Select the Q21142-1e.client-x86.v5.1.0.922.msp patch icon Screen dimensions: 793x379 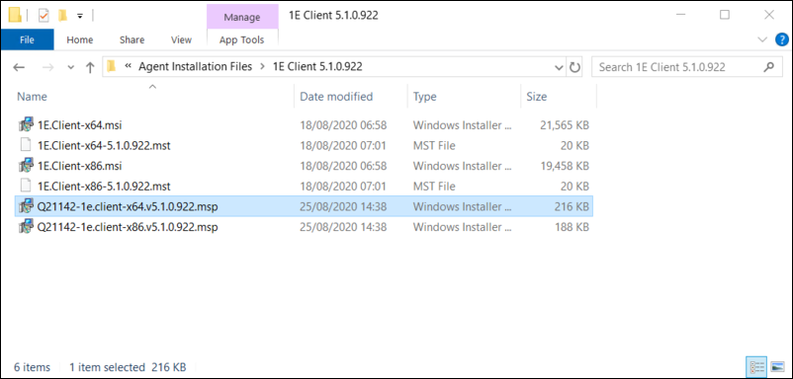(x=26, y=227)
